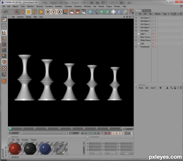Open Render Settings icon
The width and height of the screenshot is (183, 161).
(84, 12)
